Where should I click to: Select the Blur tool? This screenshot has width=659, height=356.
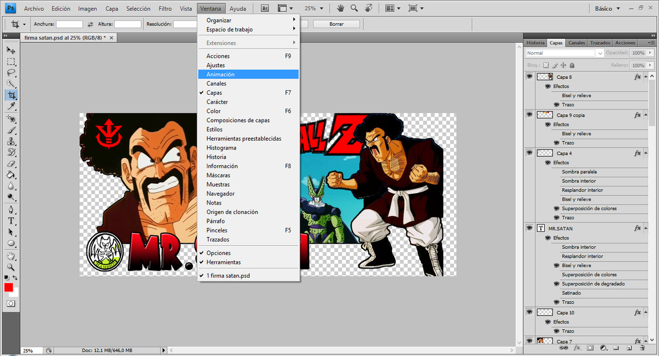tap(11, 187)
